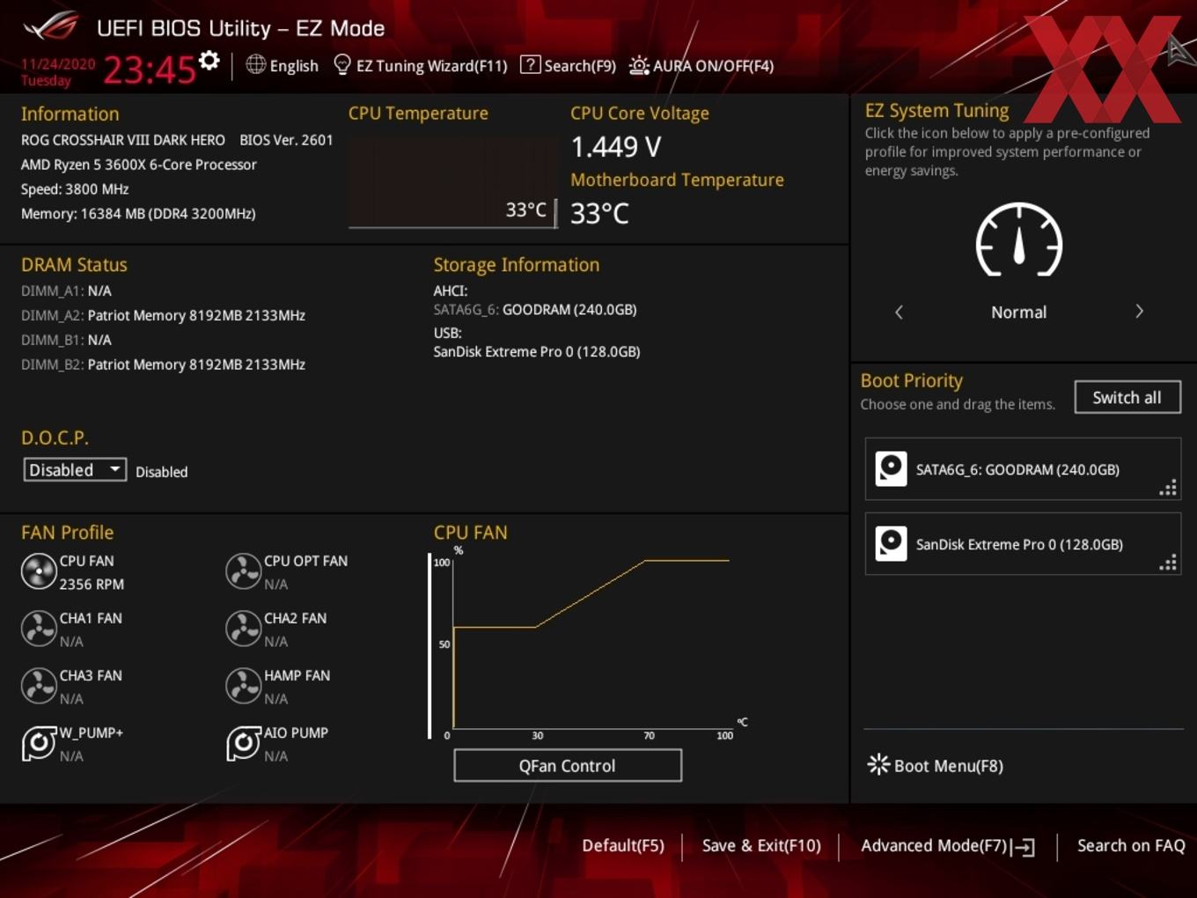1197x898 pixels.
Task: Click DIMM_A2 Patriot Memory entry
Action: [163, 315]
